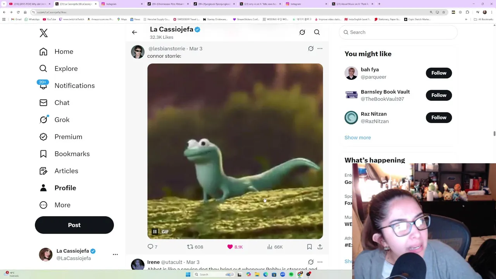
Task: Open File Explorer from taskbar
Action: click(x=257, y=275)
